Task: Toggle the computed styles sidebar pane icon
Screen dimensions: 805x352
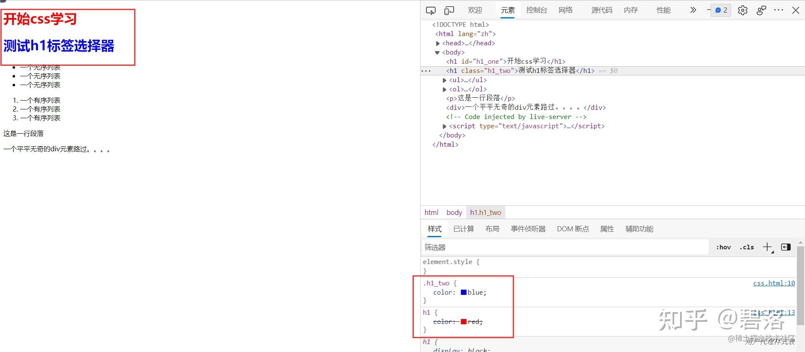Action: (786, 247)
